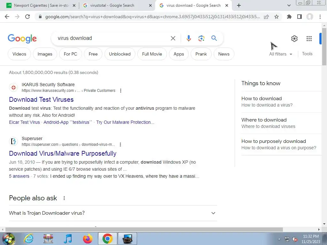This screenshot has height=245, width=327.
Task: Open Download Virus/Malware Purposefully result
Action: click(x=63, y=153)
